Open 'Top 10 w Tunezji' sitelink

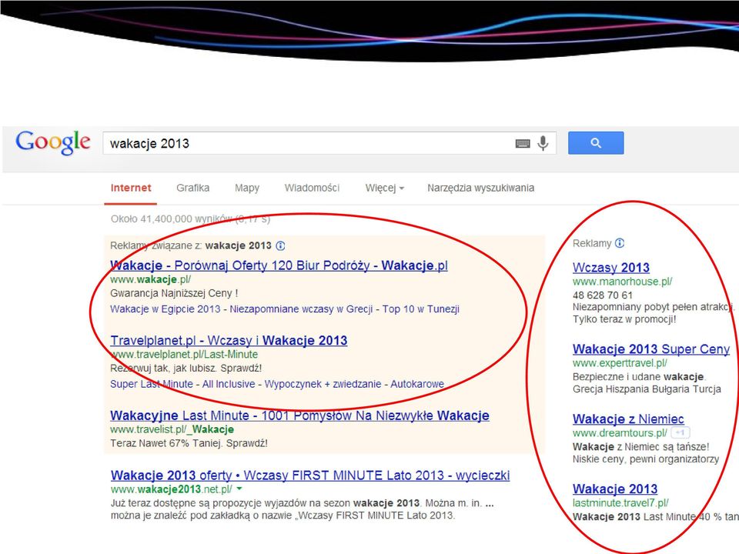pos(421,309)
